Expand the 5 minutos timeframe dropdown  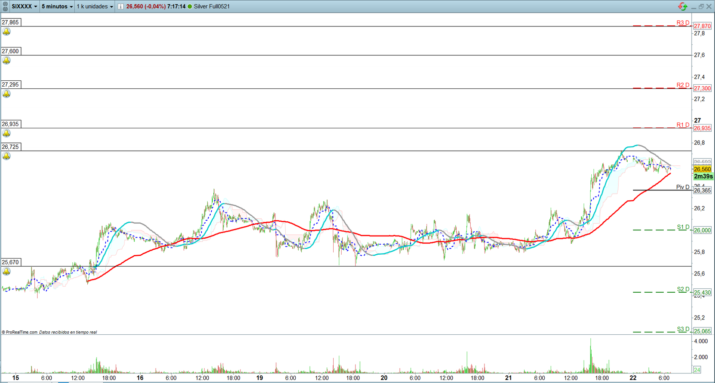tap(57, 7)
